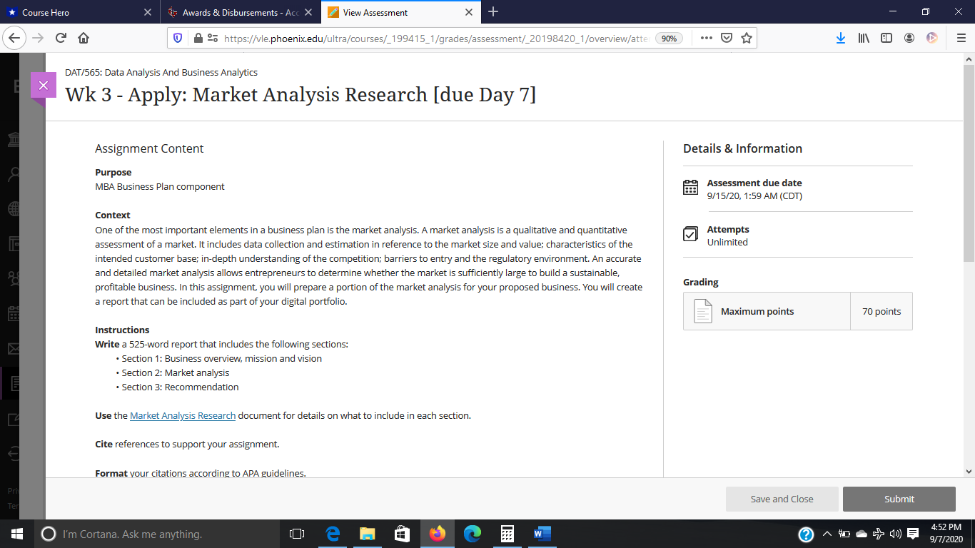
Task: Click the page vertical scrollbar thumb
Action: (x=969, y=163)
